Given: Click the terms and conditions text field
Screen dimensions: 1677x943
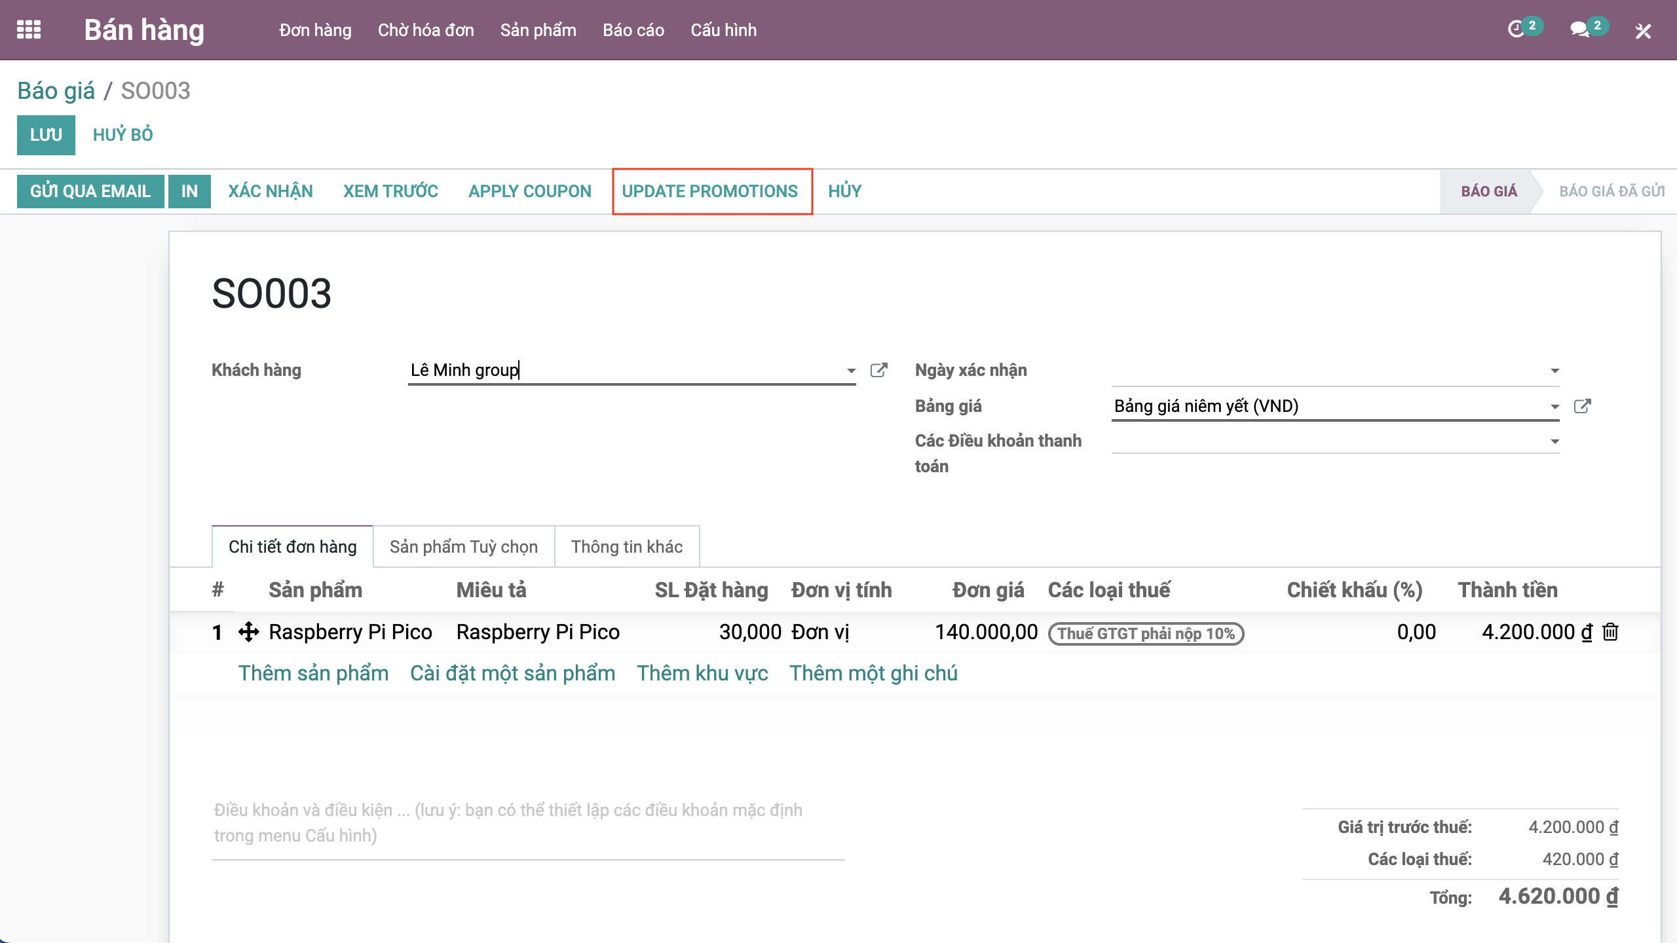Looking at the screenshot, I should 527,823.
